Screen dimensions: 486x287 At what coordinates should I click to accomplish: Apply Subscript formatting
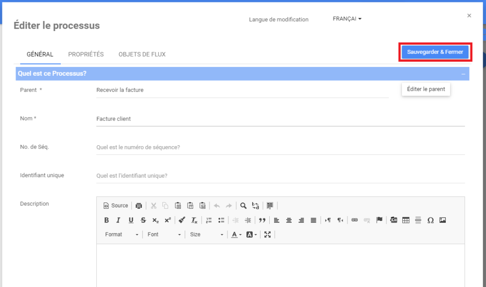156,220
